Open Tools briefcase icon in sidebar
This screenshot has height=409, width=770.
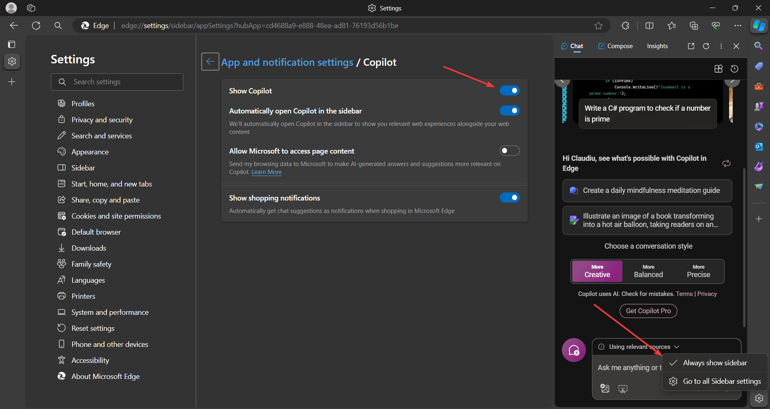758,86
